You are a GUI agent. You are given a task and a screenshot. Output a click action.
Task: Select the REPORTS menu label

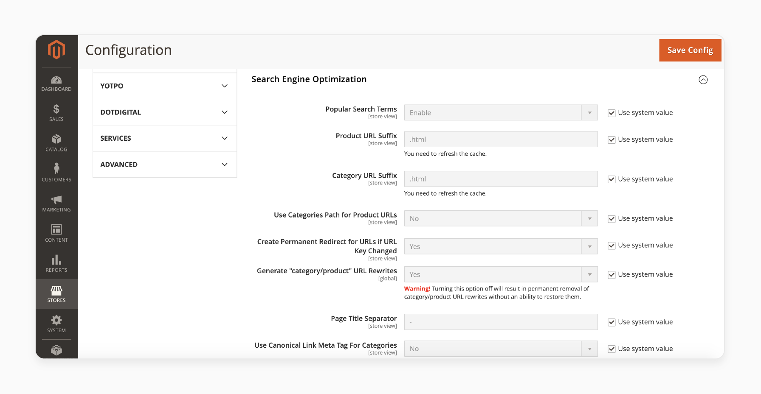[x=56, y=270]
